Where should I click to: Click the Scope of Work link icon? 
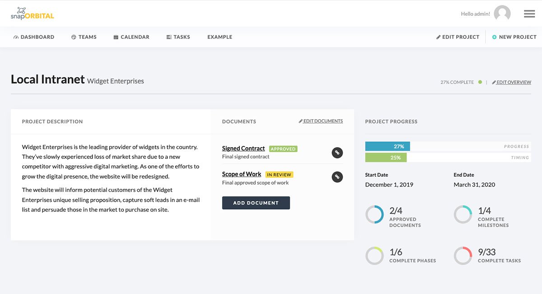pos(337,177)
